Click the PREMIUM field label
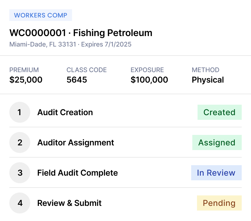This screenshot has height=221, width=251. (24, 70)
